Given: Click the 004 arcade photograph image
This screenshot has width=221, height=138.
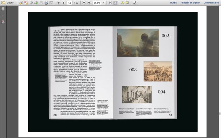Looking at the screenshot, I should 137,94.
